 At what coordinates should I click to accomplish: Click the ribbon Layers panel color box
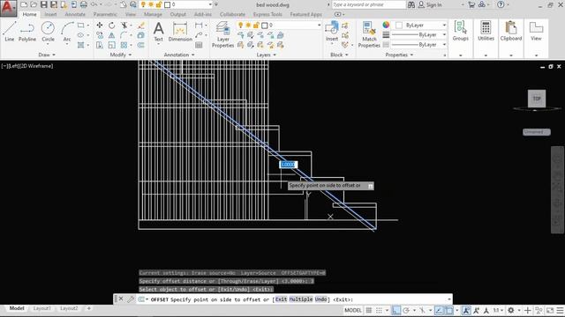[x=265, y=26]
